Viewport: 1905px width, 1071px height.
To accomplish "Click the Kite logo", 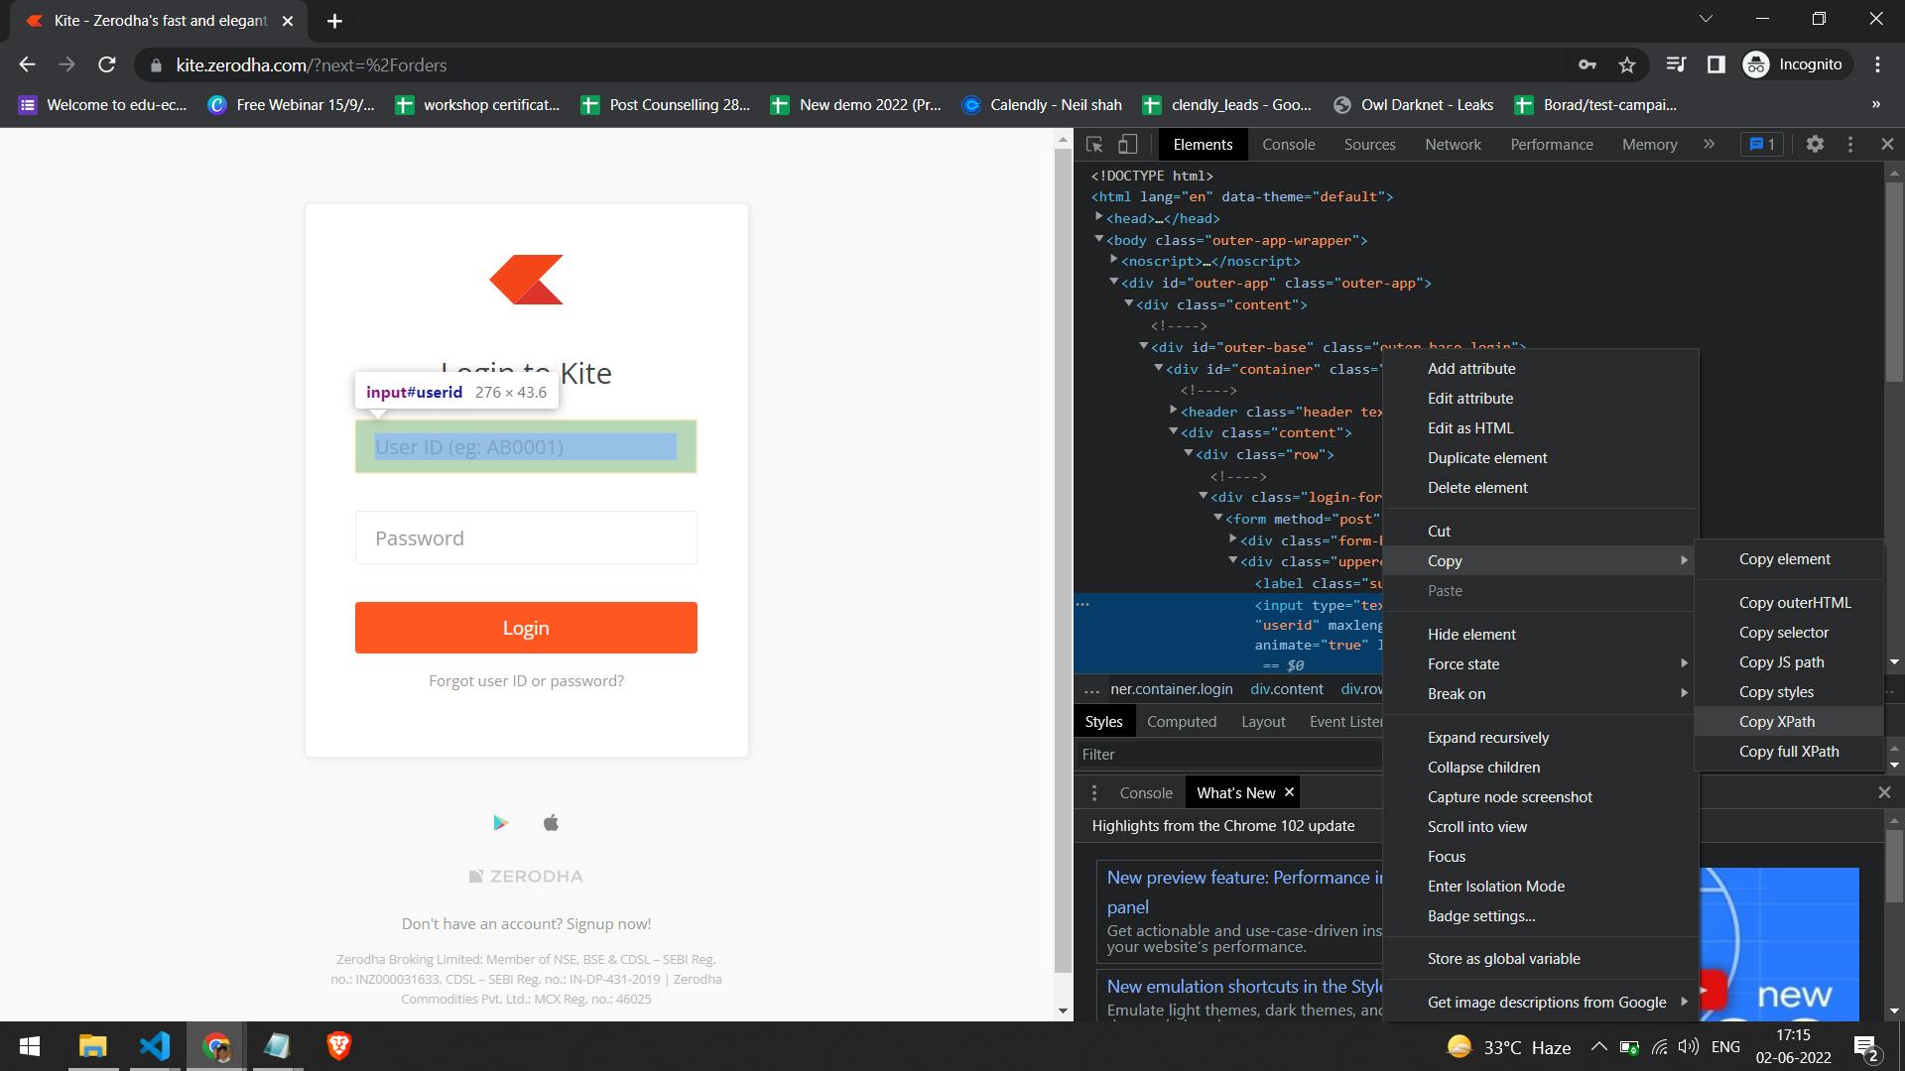I will click(526, 280).
